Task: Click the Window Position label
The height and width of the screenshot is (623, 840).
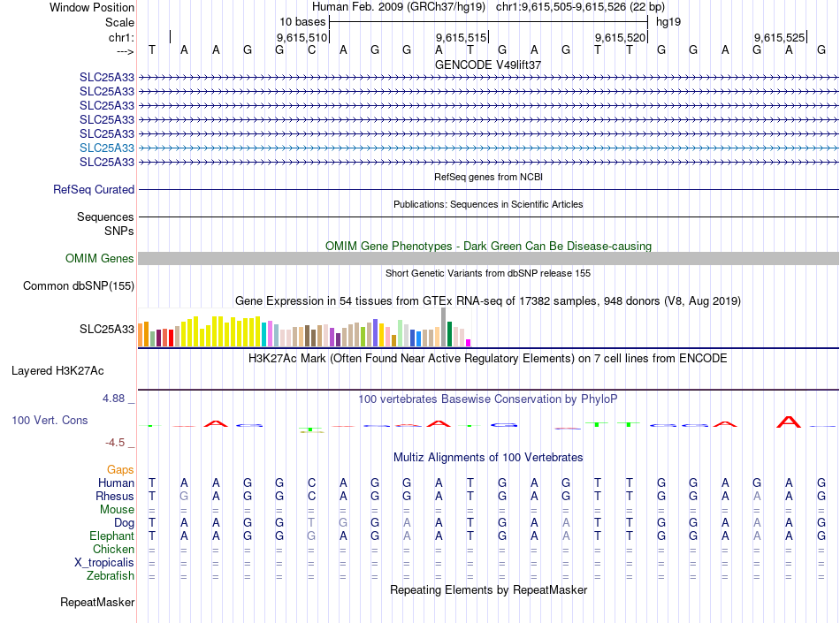Action: pos(92,7)
